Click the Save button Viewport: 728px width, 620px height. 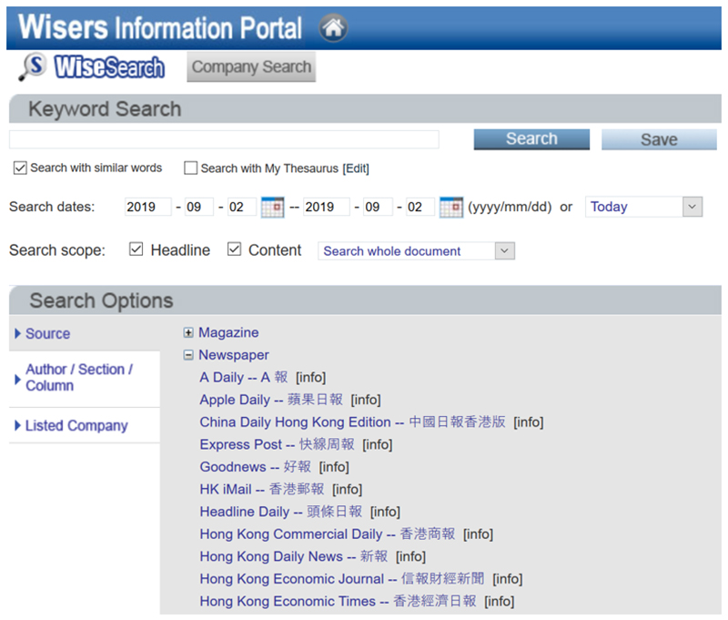[659, 139]
